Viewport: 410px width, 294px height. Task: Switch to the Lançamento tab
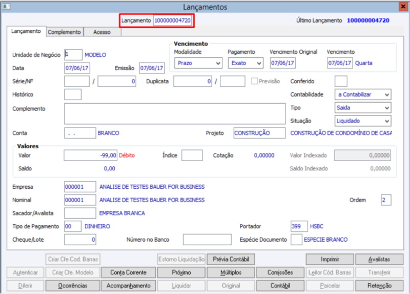click(26, 31)
